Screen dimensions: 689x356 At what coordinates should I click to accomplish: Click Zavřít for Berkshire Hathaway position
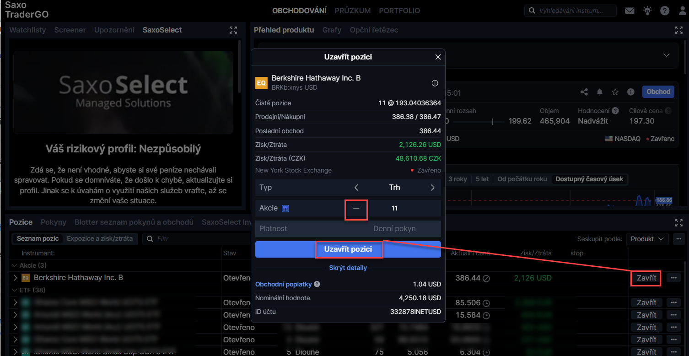pos(646,278)
